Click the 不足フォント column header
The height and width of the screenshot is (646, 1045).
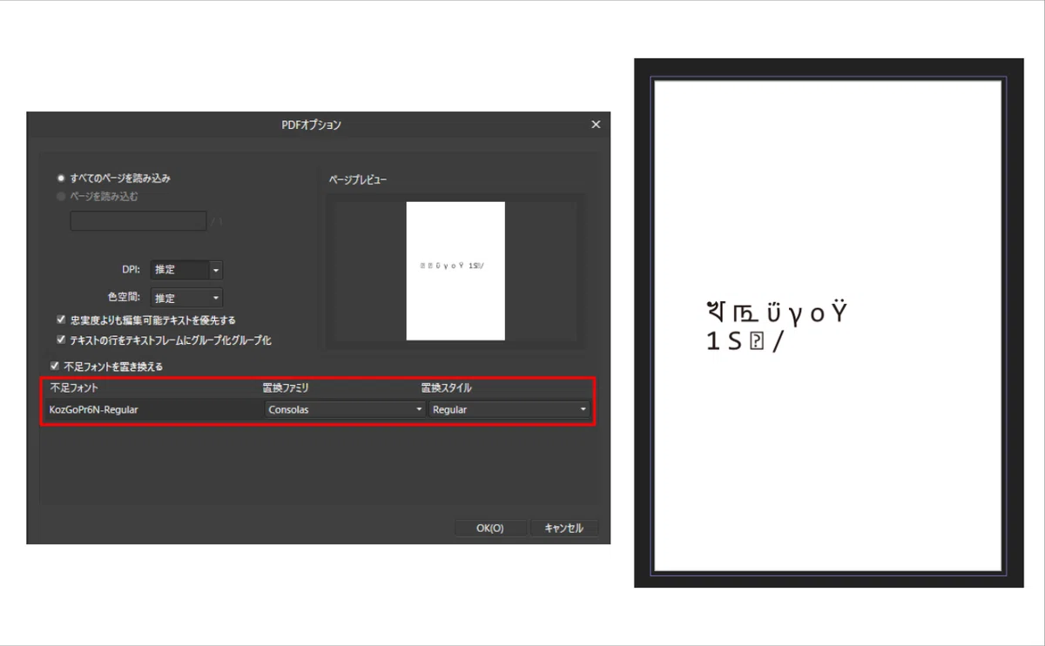(75, 387)
